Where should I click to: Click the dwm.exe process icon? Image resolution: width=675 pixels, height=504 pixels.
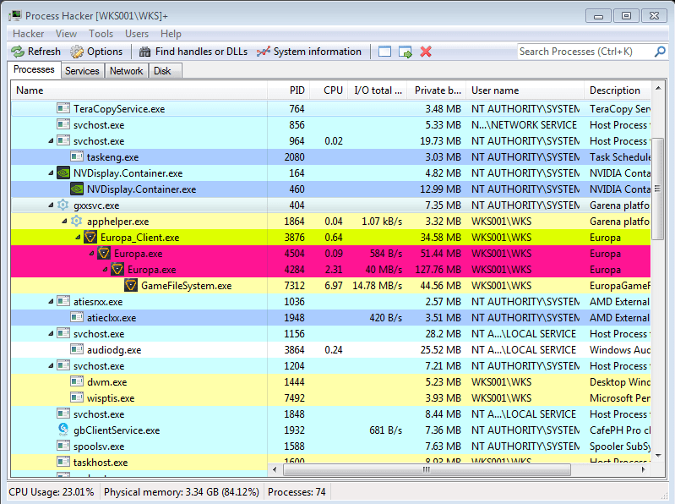pos(77,381)
